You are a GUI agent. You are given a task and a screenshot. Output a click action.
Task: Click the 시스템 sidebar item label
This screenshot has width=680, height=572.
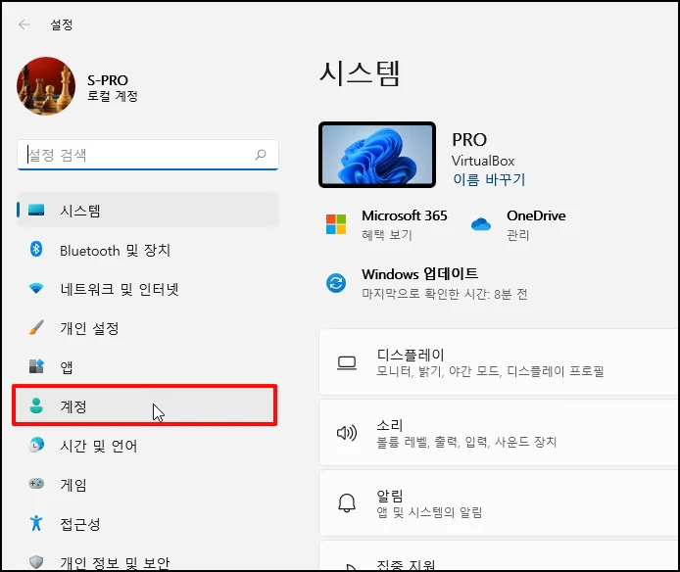tap(80, 211)
